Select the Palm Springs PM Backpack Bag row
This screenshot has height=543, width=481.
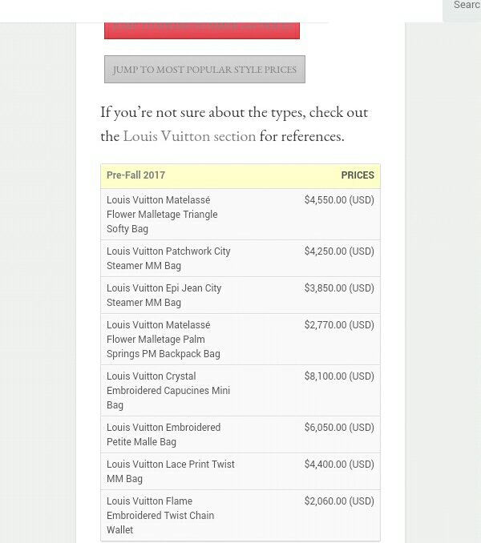pos(240,340)
